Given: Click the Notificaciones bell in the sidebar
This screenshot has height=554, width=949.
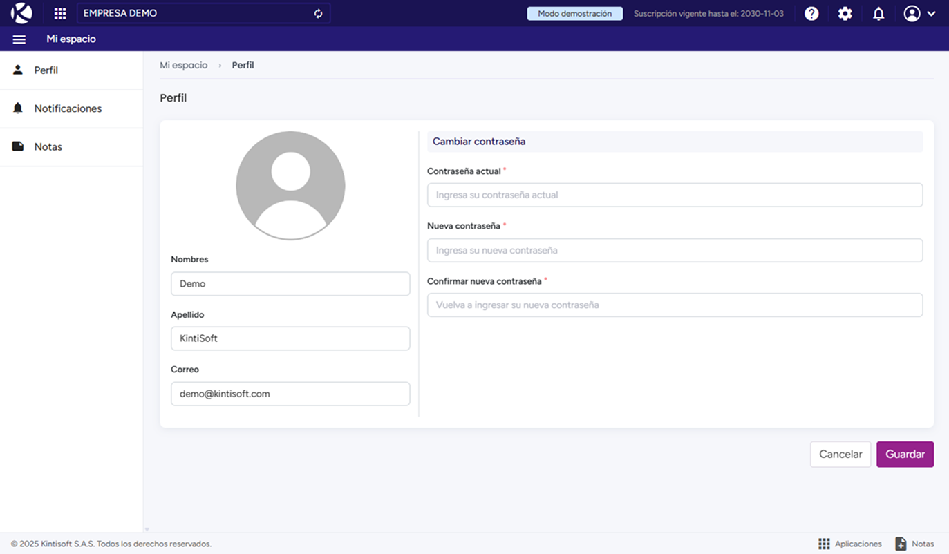Looking at the screenshot, I should click(x=17, y=108).
